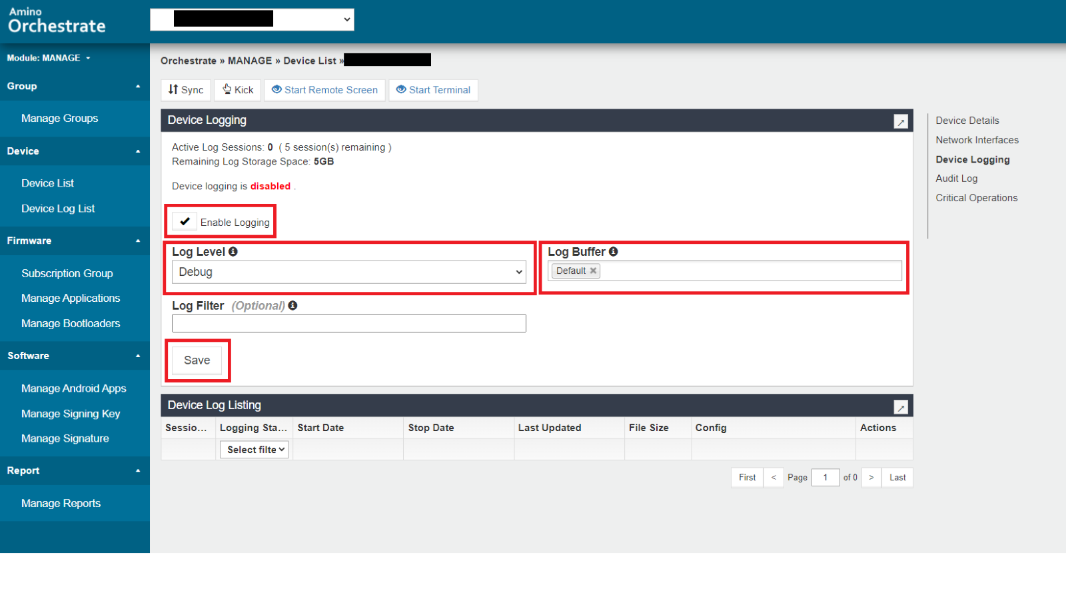Open the top device selector dropdown
Viewport: 1066px width, 611px height.
pyautogui.click(x=252, y=19)
